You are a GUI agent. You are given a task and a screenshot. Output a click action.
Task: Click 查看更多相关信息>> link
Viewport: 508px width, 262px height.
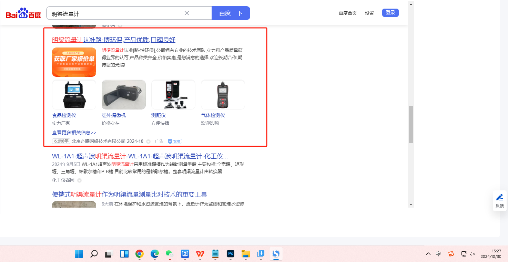(74, 133)
